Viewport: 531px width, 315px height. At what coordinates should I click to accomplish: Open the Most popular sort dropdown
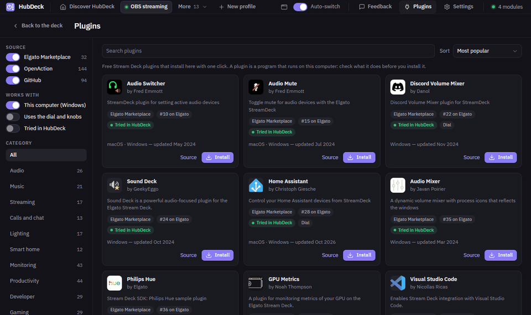point(487,51)
